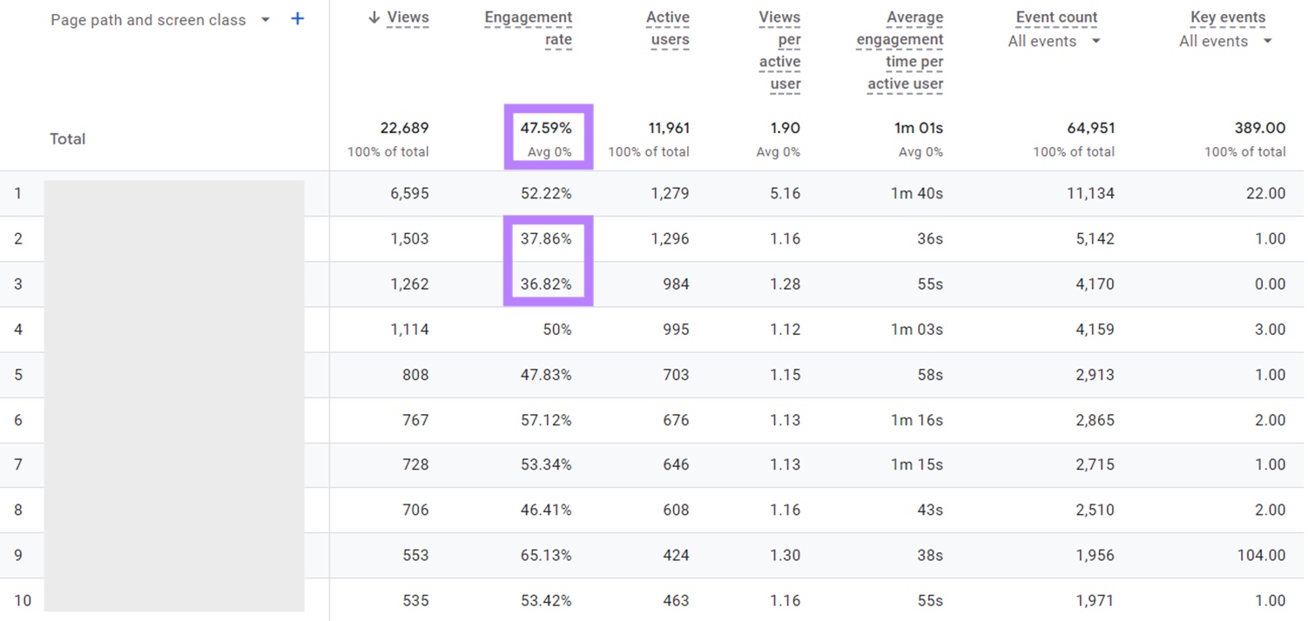
Task: Click the plus icon to add a secondary dimension
Action: pyautogui.click(x=297, y=18)
